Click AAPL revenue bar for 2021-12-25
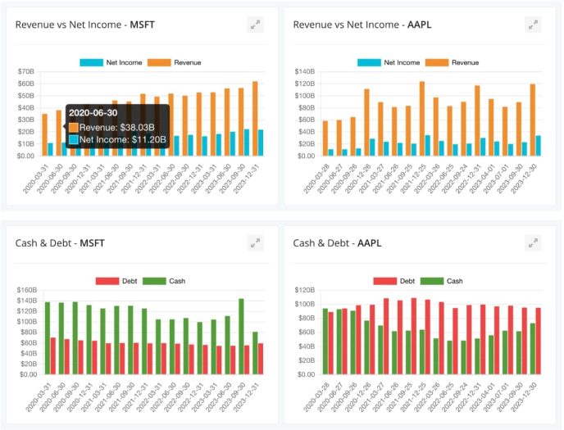564x430 pixels. [422, 119]
